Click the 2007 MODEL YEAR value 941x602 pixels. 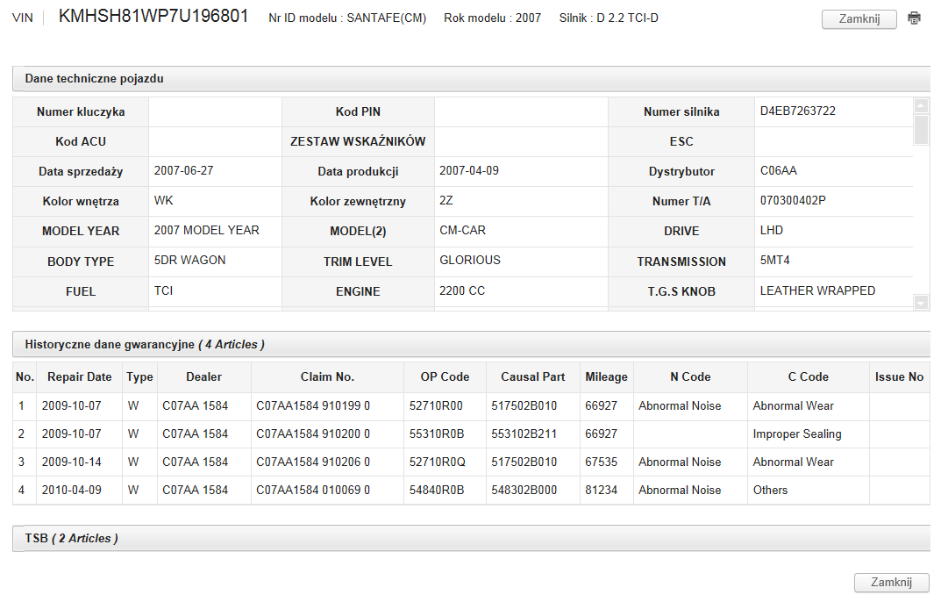(x=206, y=230)
